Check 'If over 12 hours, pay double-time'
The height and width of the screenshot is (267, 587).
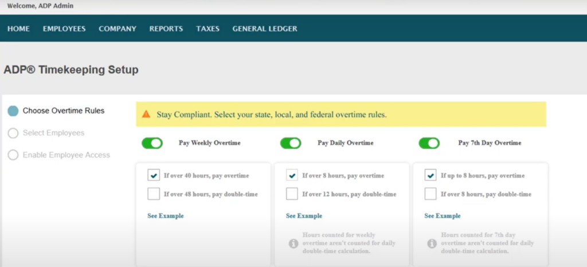[292, 194]
